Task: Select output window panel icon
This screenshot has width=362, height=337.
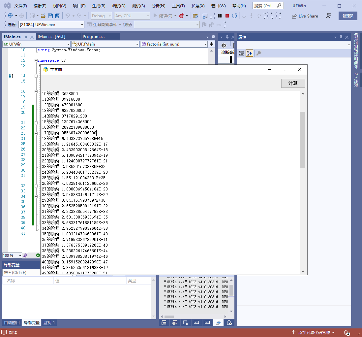Action: (218, 323)
